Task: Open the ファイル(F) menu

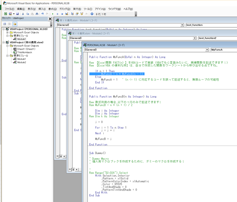Action: click(9, 9)
